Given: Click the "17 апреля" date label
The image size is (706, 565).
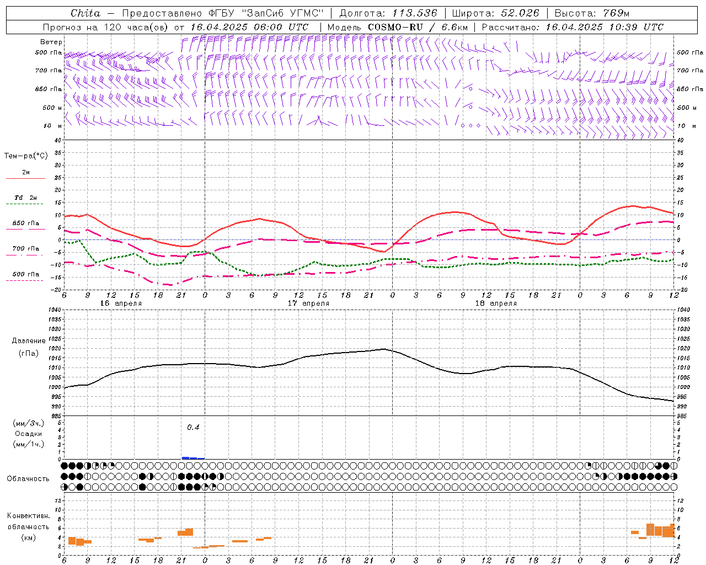Looking at the screenshot, I should [308, 303].
